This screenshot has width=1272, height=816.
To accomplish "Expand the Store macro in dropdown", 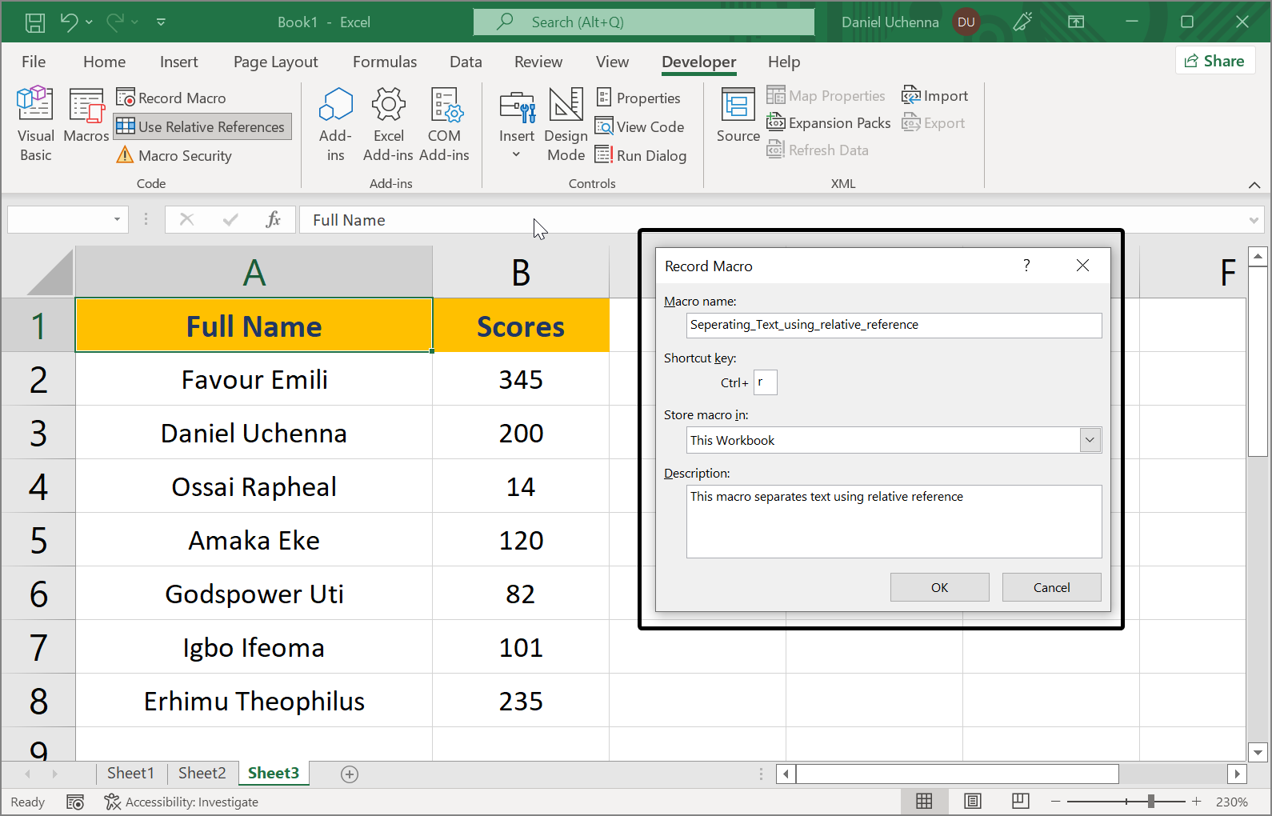I will point(1090,440).
